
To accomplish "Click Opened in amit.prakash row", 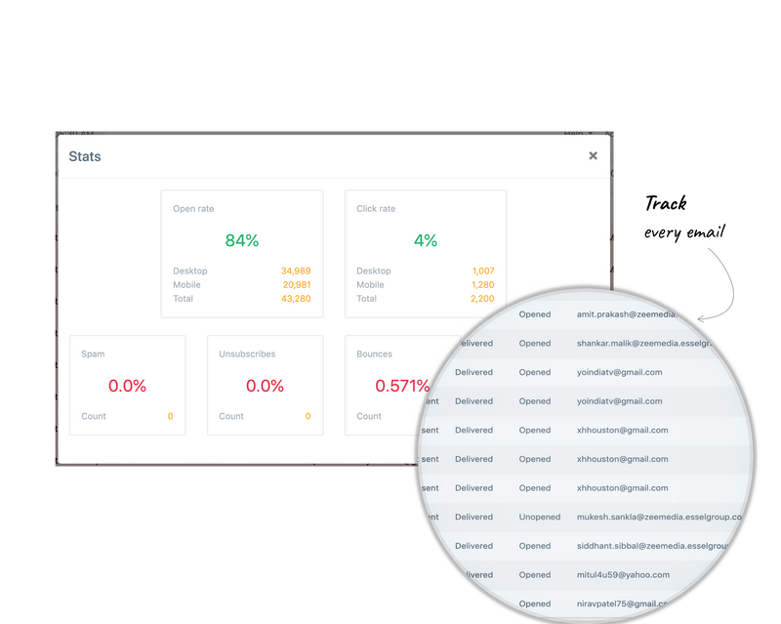I will (535, 314).
